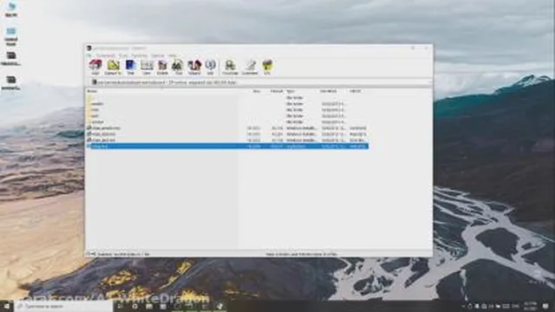Open the Windows Start menu
The width and height of the screenshot is (555, 312).
pyautogui.click(x=6, y=306)
